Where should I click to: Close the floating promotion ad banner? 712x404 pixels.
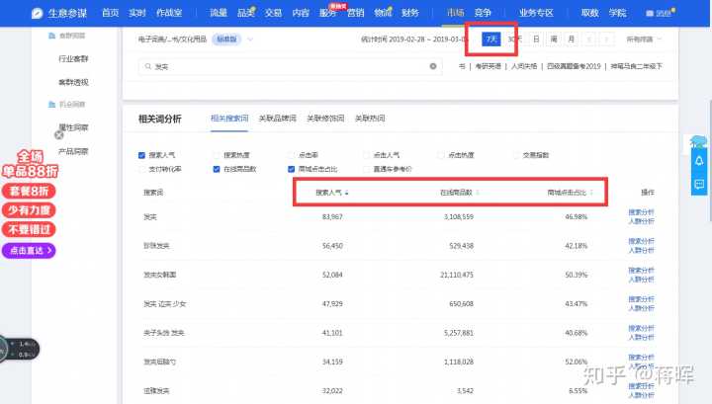(58, 134)
